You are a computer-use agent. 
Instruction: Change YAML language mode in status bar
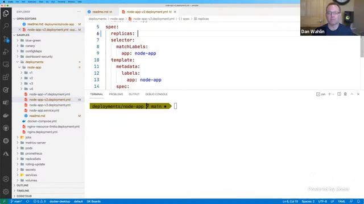tap(341, 202)
